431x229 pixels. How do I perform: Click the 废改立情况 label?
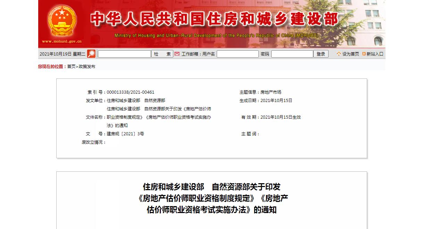tap(94, 142)
